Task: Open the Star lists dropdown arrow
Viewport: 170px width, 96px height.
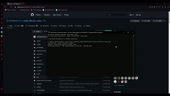Action: pyautogui.click(x=164, y=21)
